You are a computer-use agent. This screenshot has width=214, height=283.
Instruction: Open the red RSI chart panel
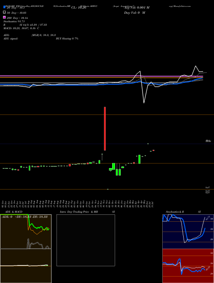point(188,266)
